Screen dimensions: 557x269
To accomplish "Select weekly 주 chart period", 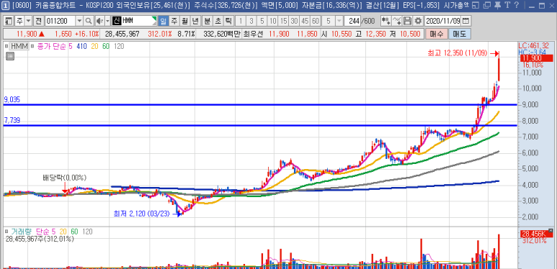I will 174,21.
